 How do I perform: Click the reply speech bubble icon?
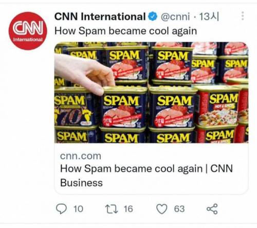click(61, 209)
